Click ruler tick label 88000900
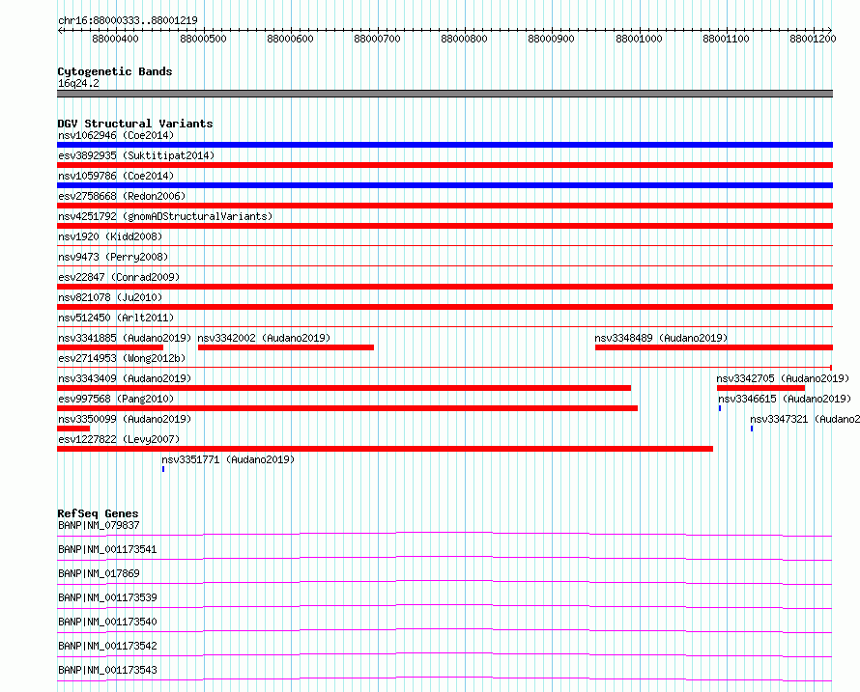Viewport: 860px width, 692px height. (x=551, y=39)
